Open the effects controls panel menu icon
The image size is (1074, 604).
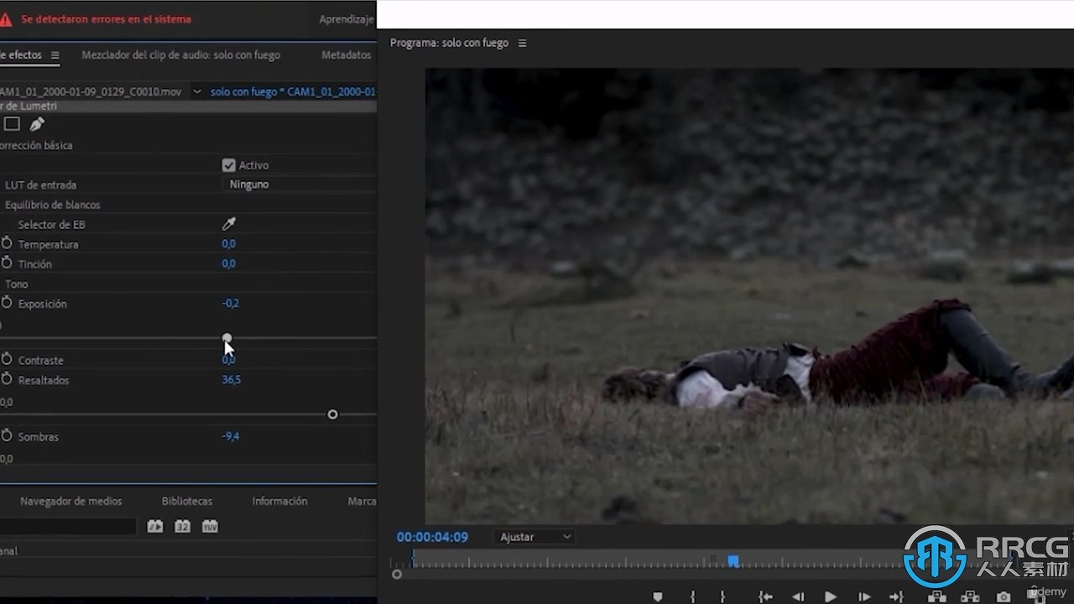click(x=55, y=55)
